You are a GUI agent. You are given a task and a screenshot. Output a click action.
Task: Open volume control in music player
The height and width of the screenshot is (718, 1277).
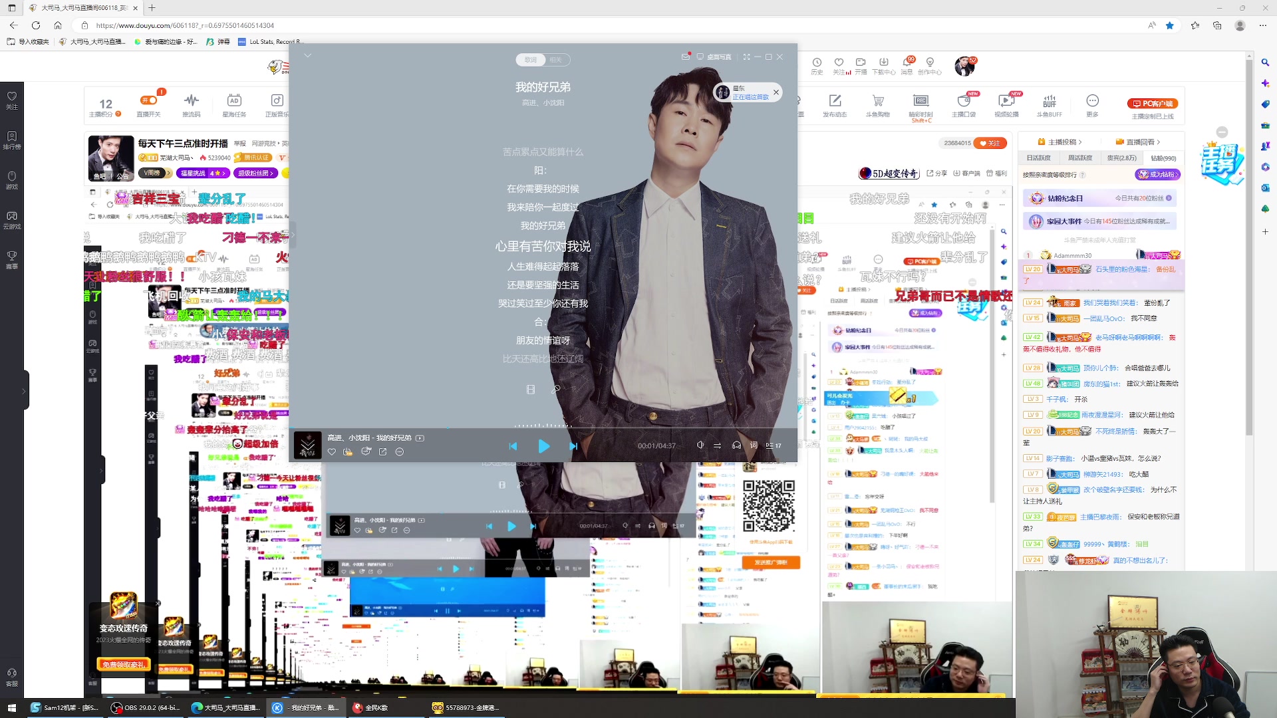[x=700, y=445]
